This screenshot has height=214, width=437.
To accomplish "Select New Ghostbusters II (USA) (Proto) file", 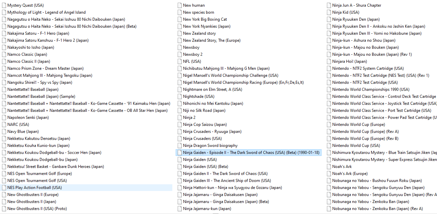I will (x=37, y=209).
